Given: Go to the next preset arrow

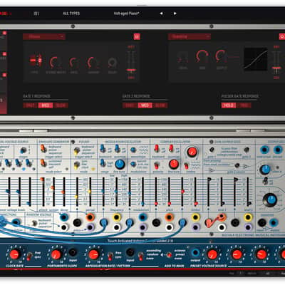Looking at the screenshot, I should (x=175, y=14).
